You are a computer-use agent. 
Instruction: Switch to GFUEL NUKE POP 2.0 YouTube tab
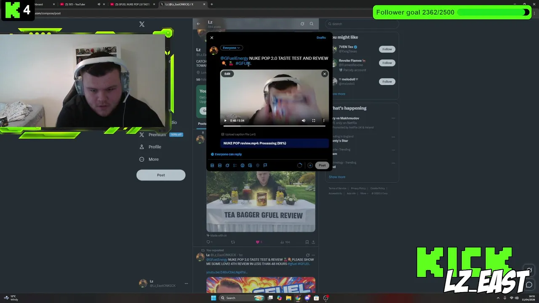click(x=133, y=4)
